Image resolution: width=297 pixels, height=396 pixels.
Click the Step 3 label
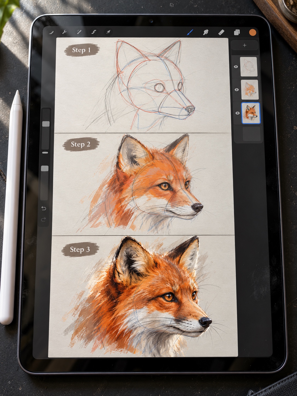click(x=80, y=249)
